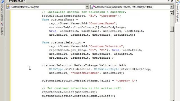The width and height of the screenshot is (180, 101).
Task: Click XlDVType.xlValidateList text
Action: [70, 69]
